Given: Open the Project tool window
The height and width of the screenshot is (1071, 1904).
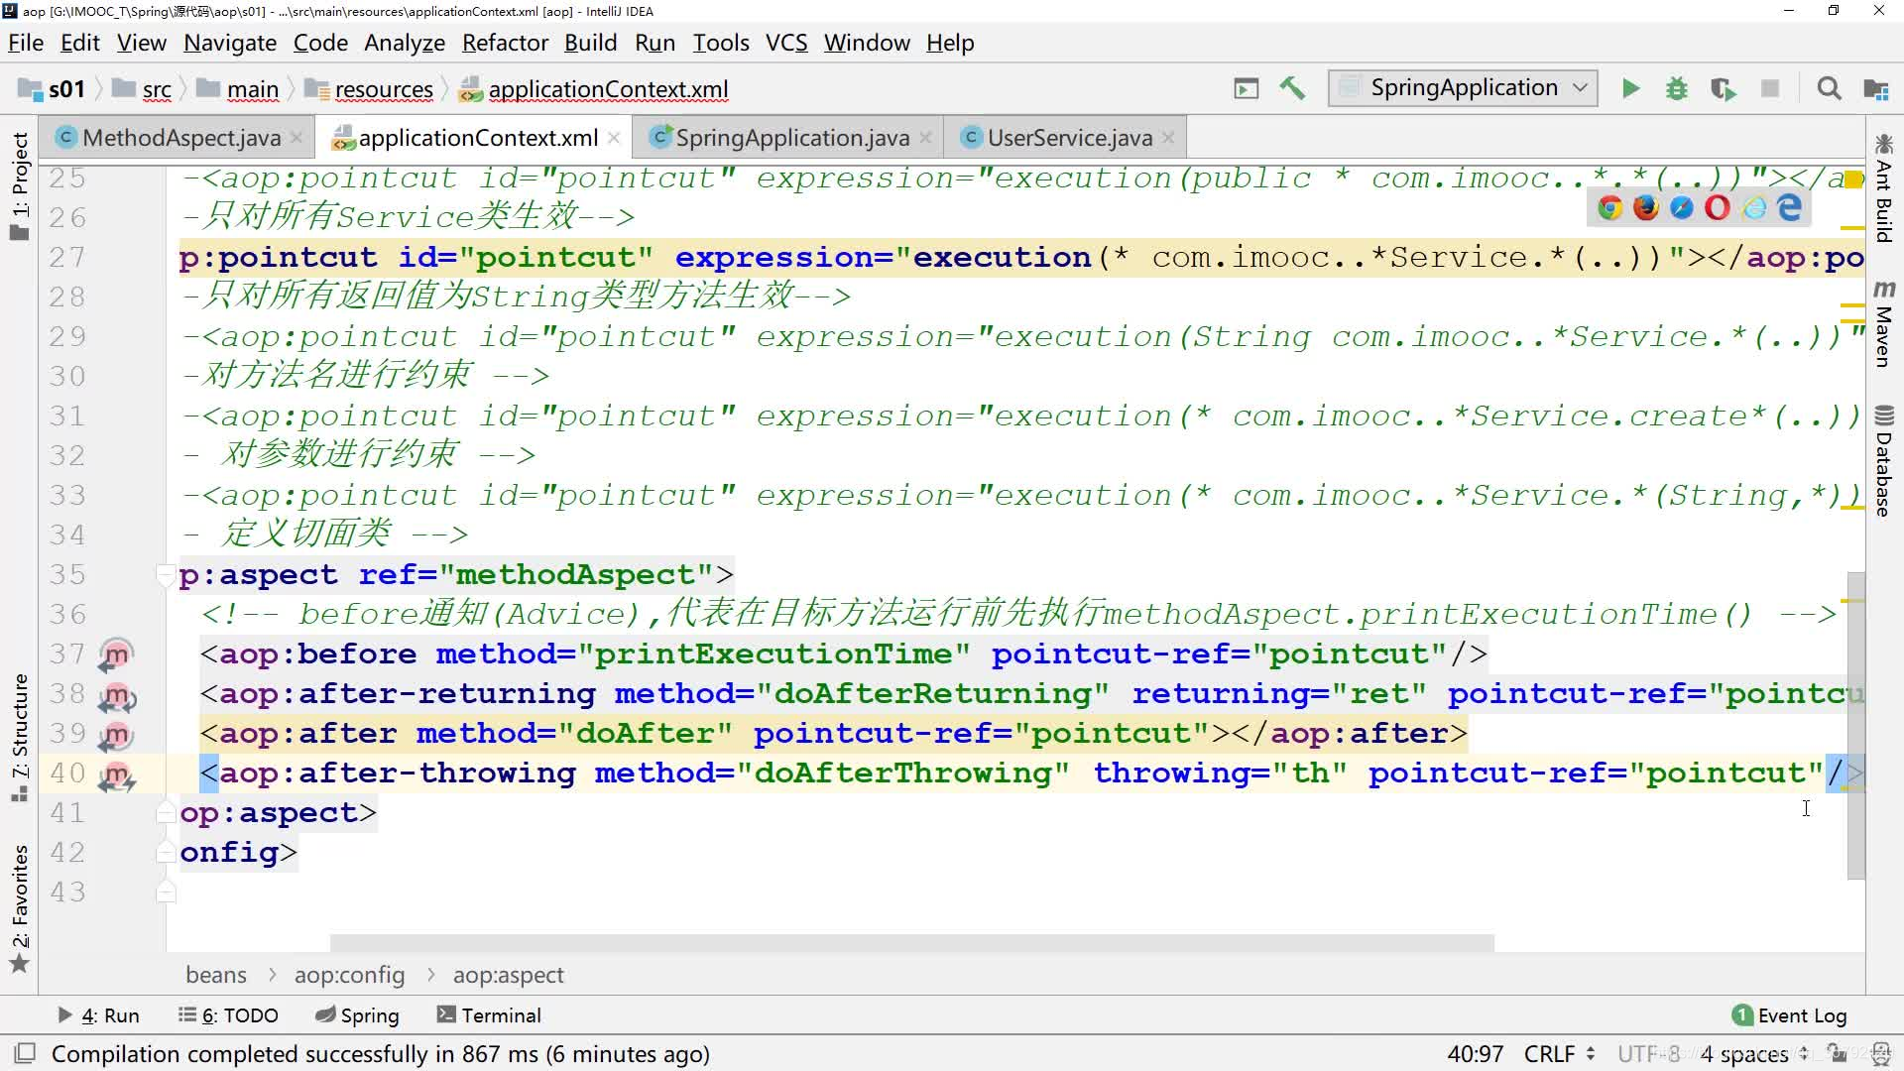Looking at the screenshot, I should pos(19,185).
